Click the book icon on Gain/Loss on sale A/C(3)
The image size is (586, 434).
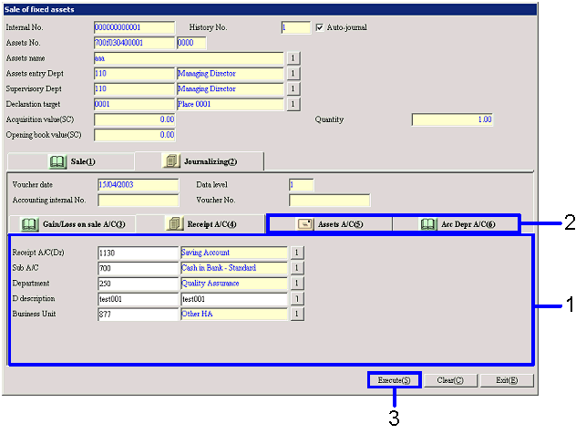(29, 224)
